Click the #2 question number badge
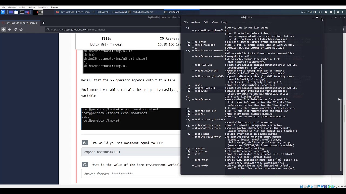This screenshot has width=346, height=194. coord(85,165)
